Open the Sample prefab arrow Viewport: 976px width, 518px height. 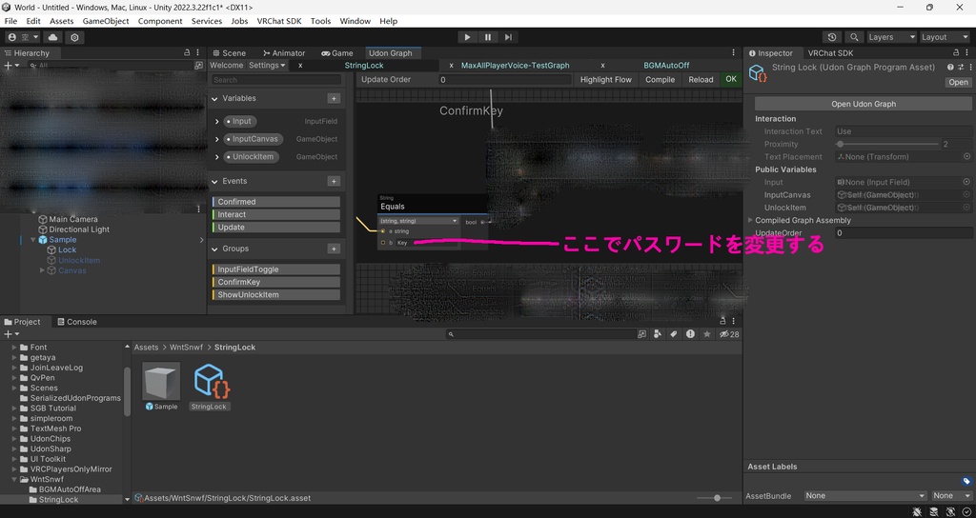click(202, 240)
